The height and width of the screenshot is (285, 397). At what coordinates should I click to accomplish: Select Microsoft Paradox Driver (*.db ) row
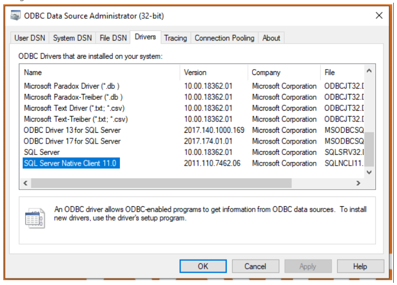(72, 86)
